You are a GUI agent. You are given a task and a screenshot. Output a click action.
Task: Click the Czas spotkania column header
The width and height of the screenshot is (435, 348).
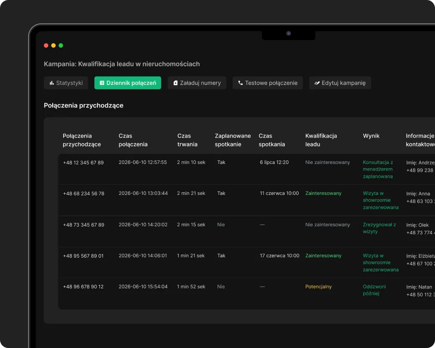[x=272, y=140]
